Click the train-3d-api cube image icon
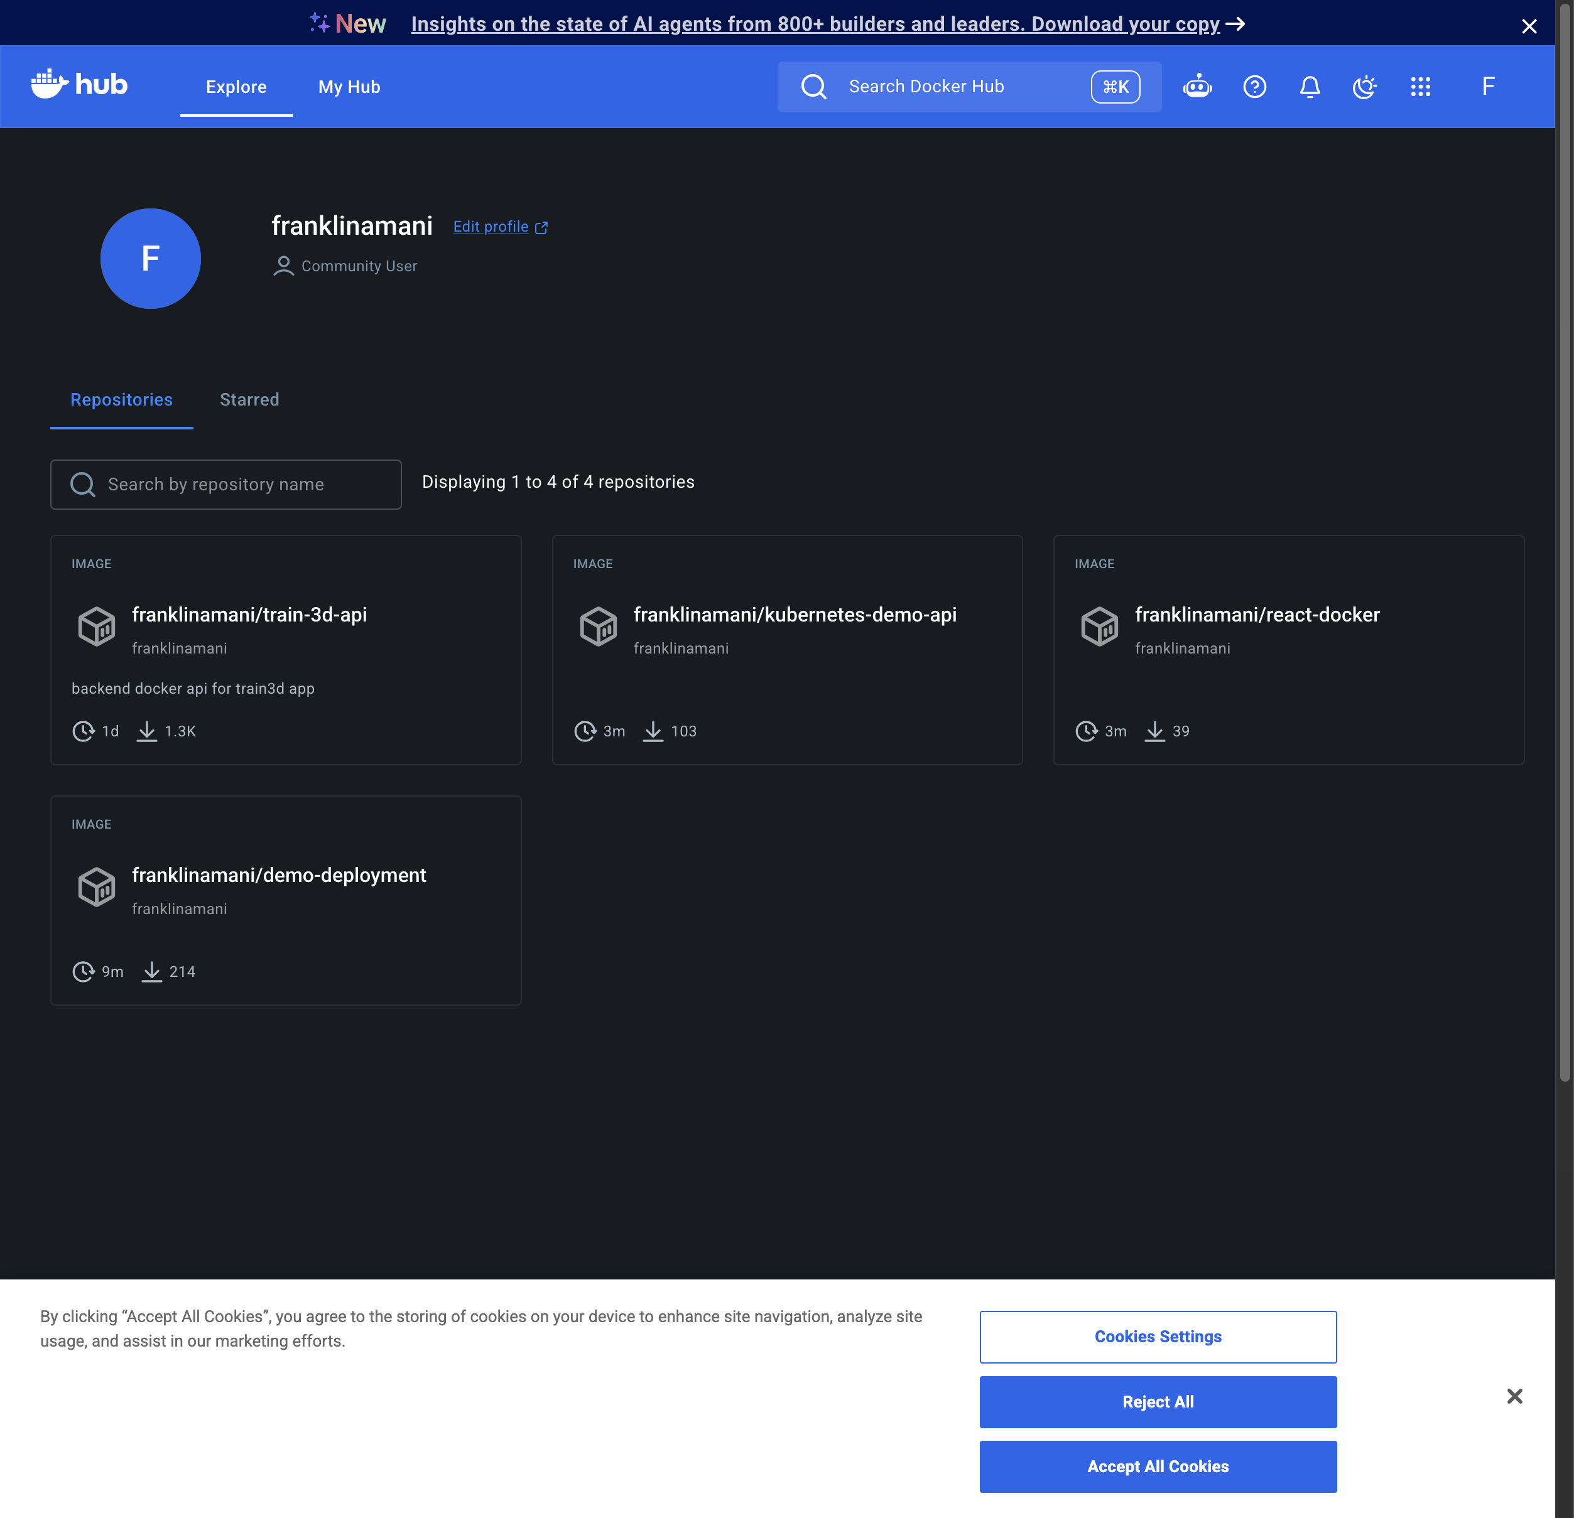Screen dimensions: 1574x1518 (96, 626)
